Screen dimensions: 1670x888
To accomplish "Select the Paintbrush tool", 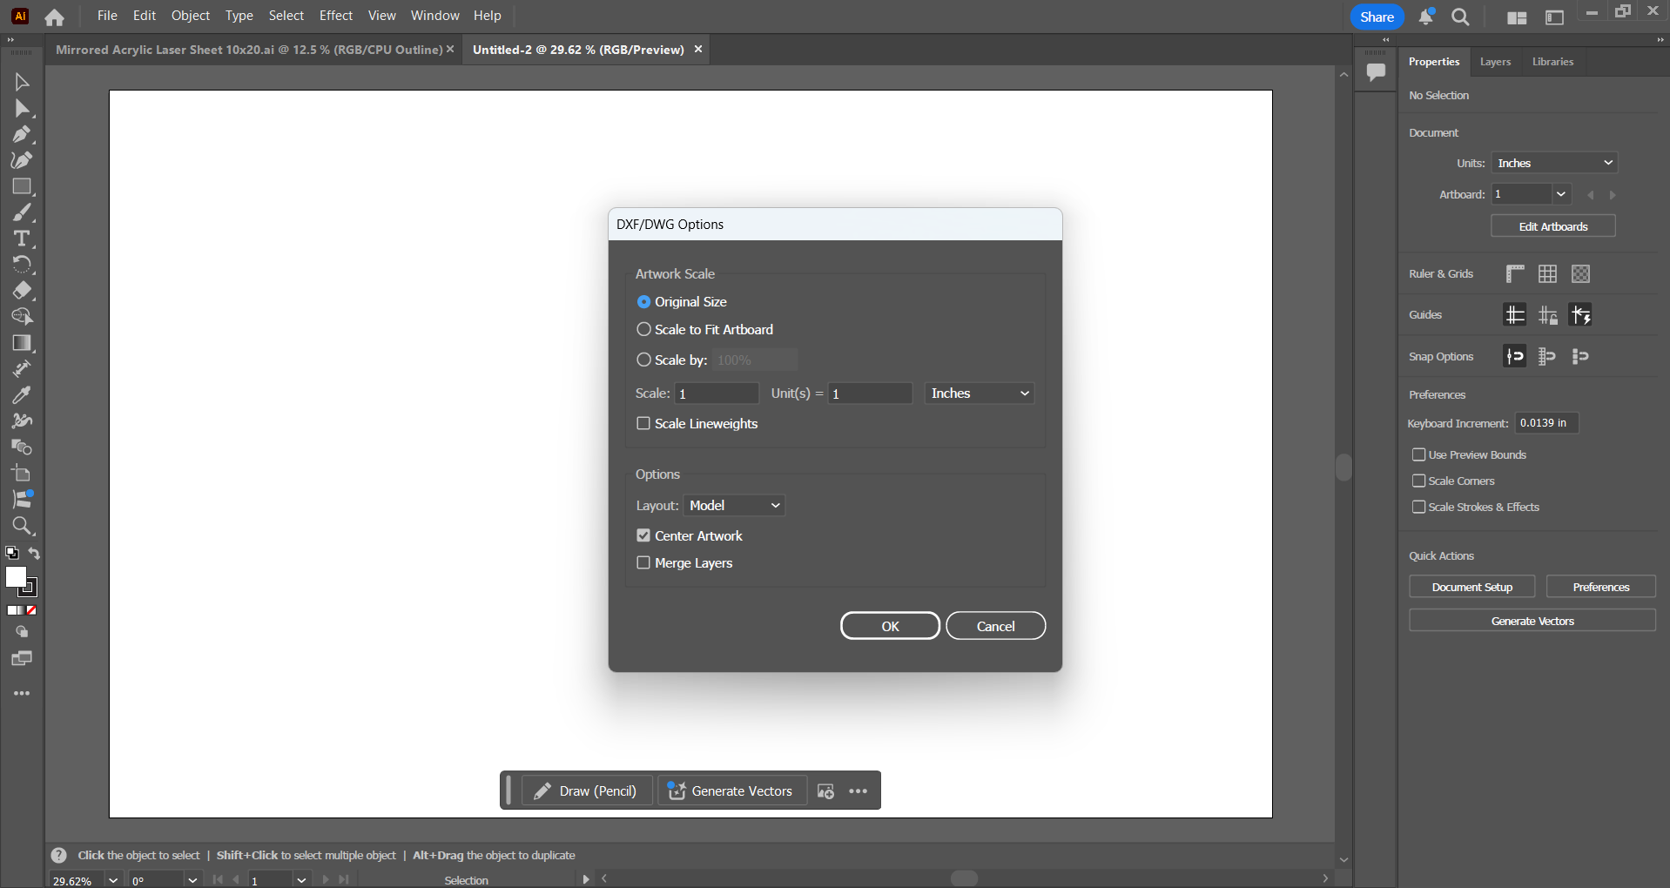I will (x=22, y=212).
